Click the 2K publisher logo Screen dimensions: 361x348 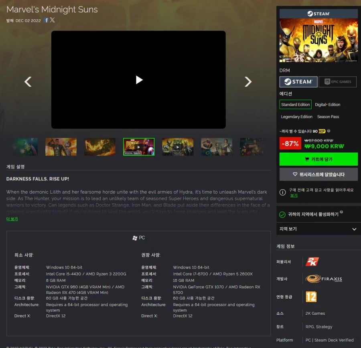point(312,261)
